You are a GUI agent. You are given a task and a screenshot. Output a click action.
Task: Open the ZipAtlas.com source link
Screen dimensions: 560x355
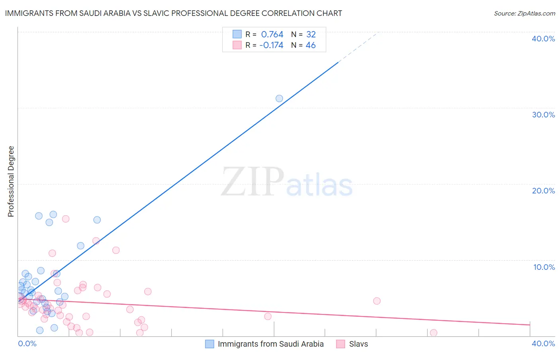(x=525, y=13)
